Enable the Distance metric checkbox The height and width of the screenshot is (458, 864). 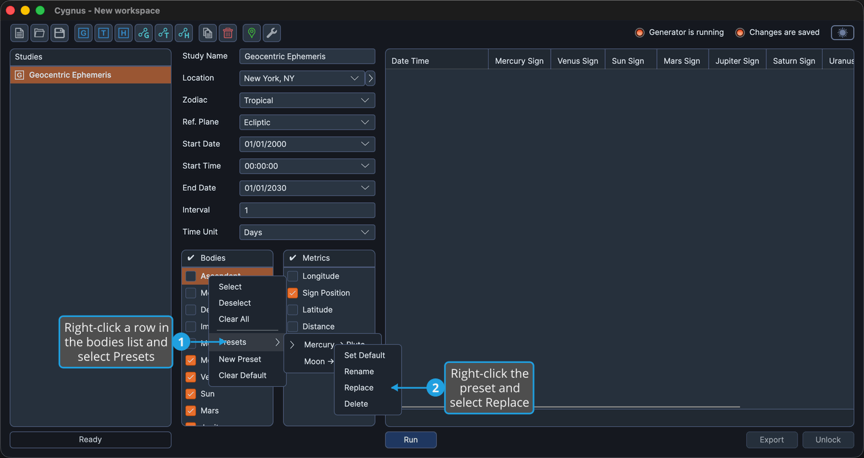click(x=293, y=327)
